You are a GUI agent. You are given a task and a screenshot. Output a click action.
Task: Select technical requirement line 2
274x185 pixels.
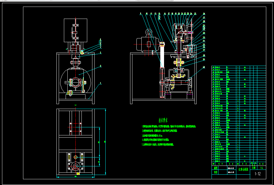pos(159,131)
